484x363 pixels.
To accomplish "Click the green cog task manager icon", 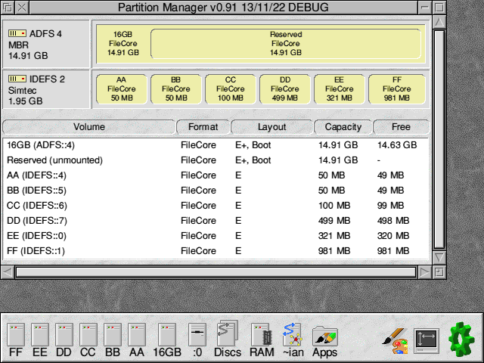I will 461,339.
